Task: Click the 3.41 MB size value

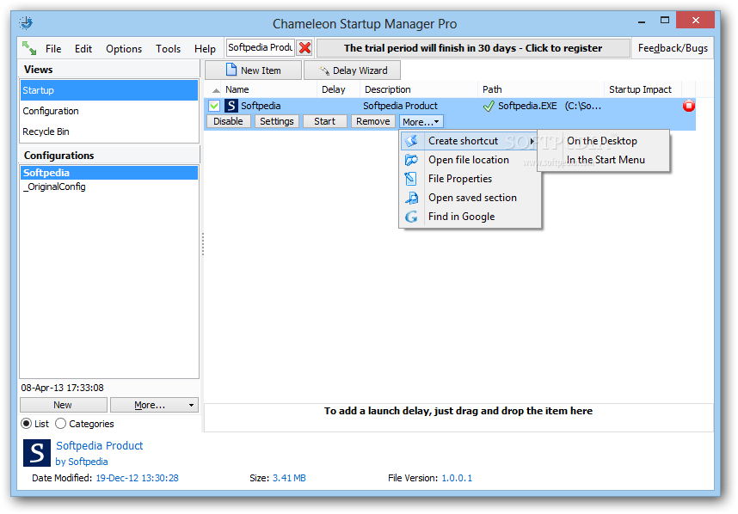Action: point(289,478)
